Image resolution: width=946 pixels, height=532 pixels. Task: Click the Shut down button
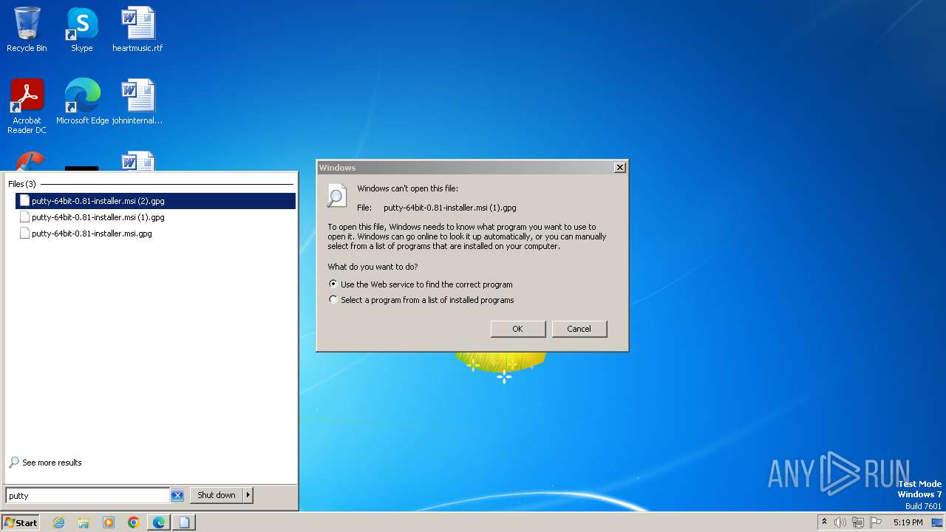(217, 495)
